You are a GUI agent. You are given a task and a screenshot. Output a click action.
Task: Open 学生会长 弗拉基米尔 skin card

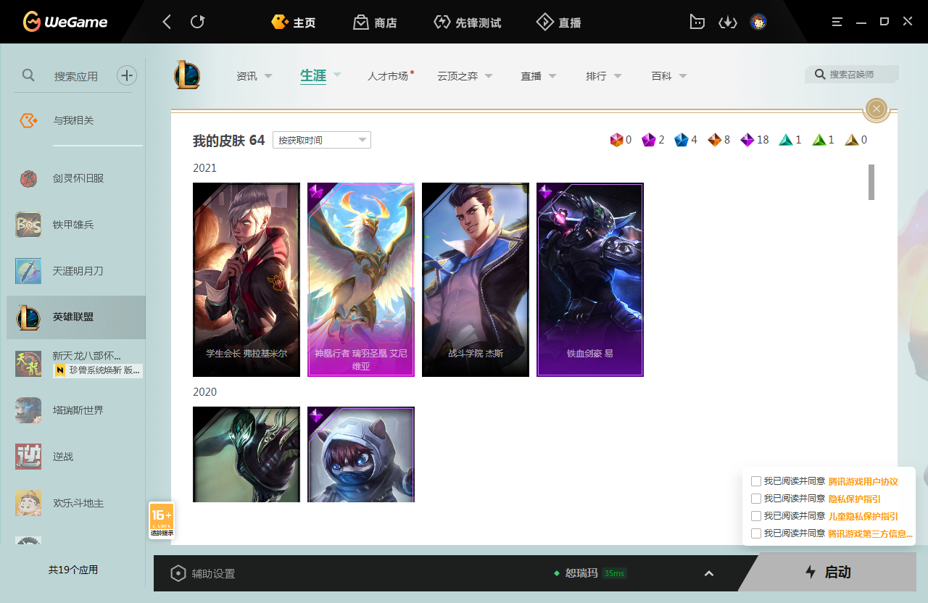[246, 280]
